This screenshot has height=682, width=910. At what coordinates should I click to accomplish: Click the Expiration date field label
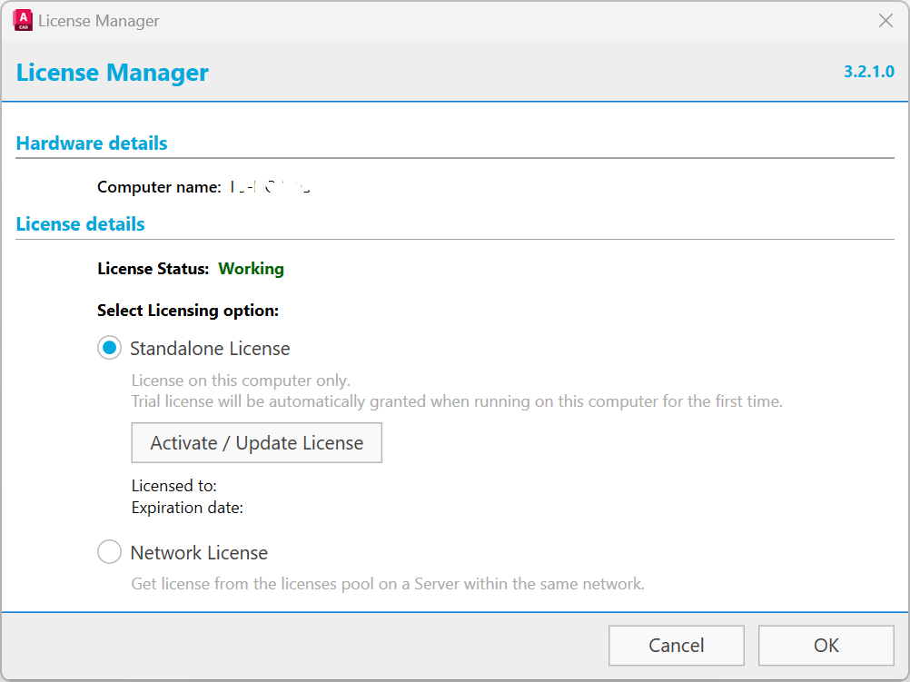[187, 508]
